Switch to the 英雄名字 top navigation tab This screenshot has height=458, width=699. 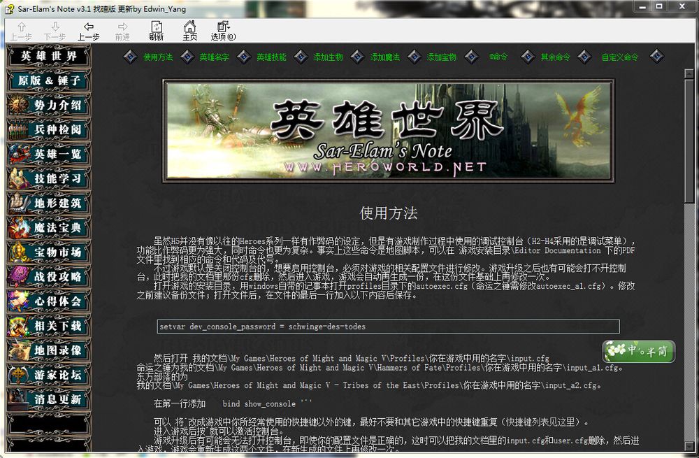(214, 57)
